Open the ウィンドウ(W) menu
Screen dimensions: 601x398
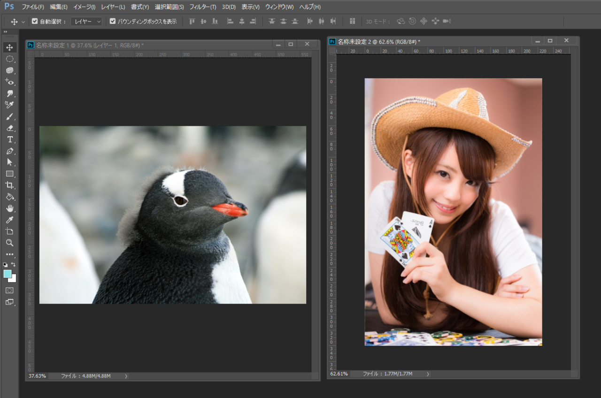pyautogui.click(x=279, y=7)
